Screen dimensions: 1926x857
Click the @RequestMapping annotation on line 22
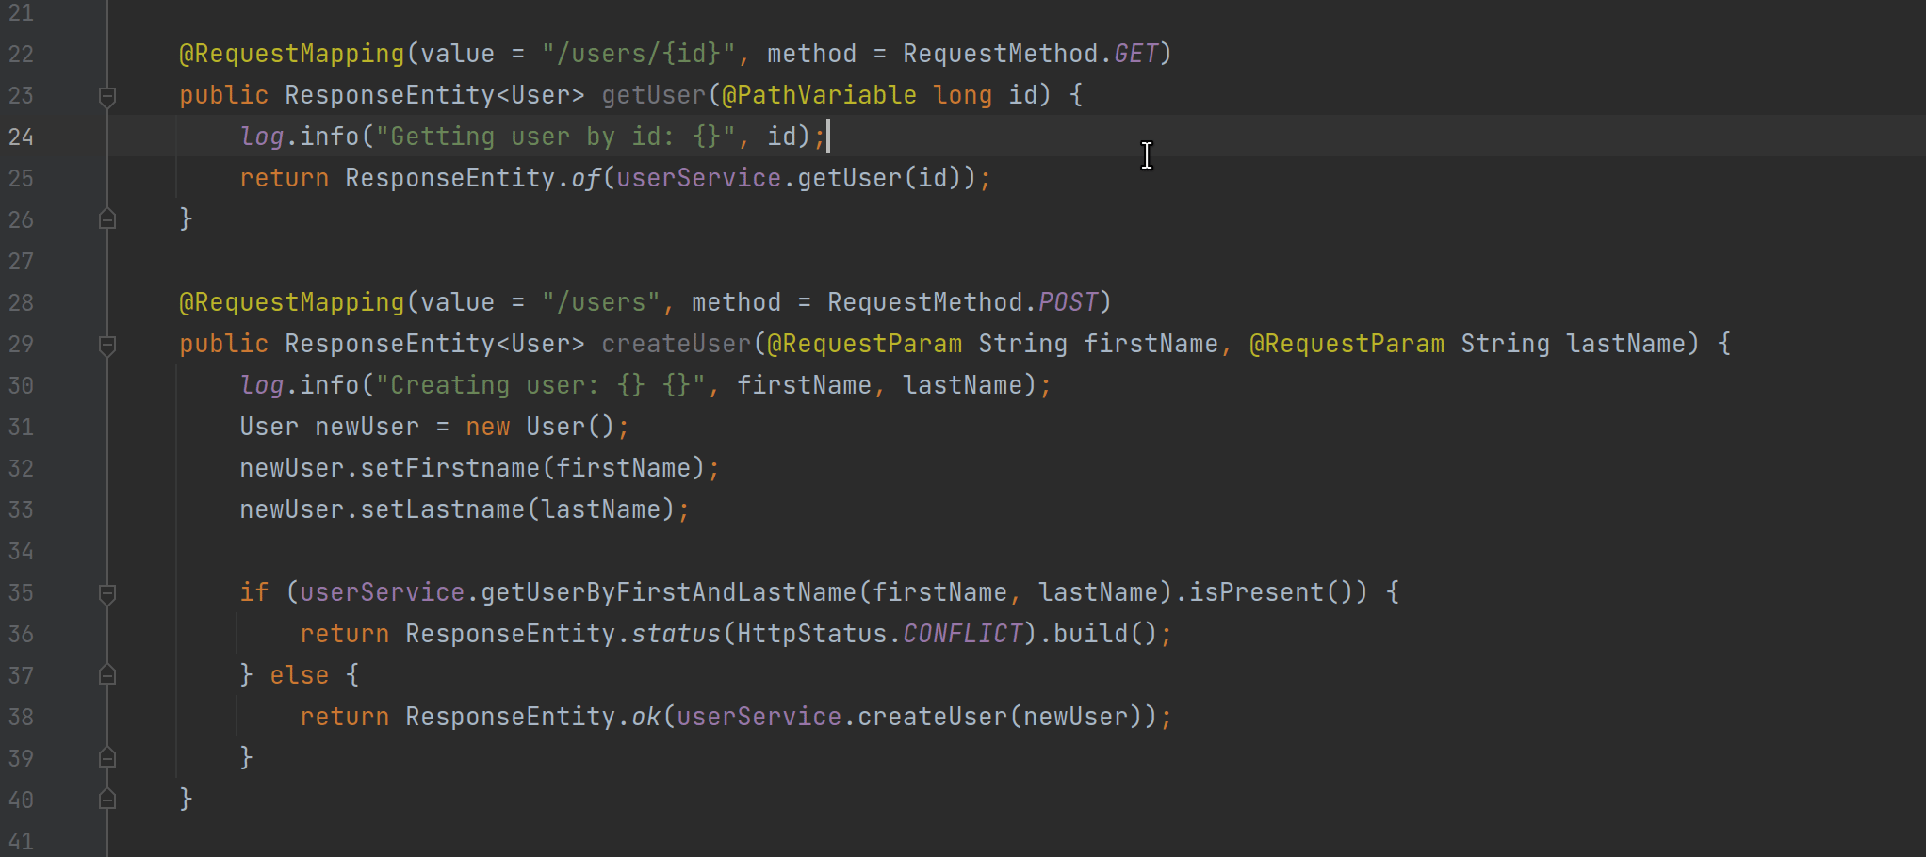290,54
